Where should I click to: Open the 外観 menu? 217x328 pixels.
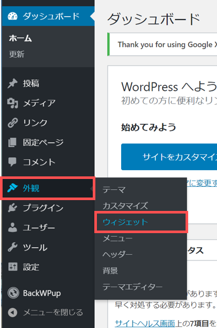pyautogui.click(x=48, y=188)
